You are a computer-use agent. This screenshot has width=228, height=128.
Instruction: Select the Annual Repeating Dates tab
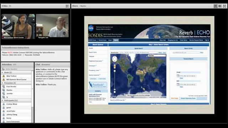click(x=188, y=98)
